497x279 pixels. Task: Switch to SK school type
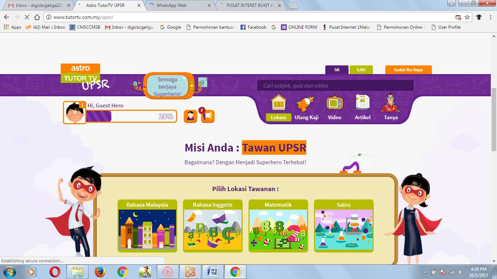(337, 70)
